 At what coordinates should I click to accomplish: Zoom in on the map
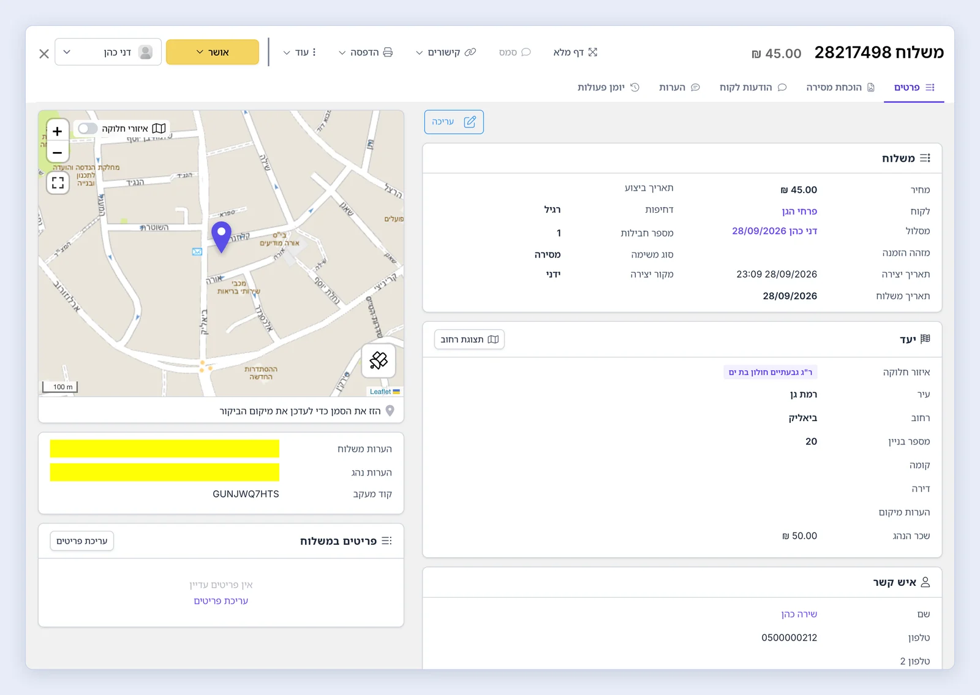(58, 131)
